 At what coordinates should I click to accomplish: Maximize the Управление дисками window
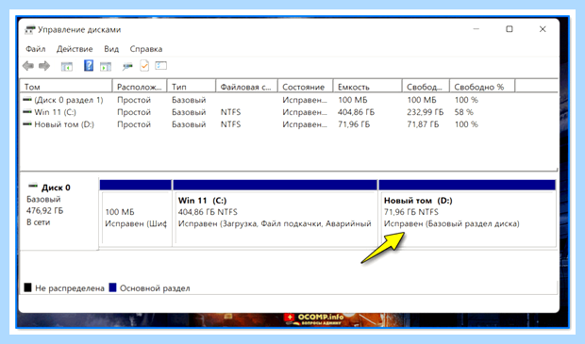510,29
